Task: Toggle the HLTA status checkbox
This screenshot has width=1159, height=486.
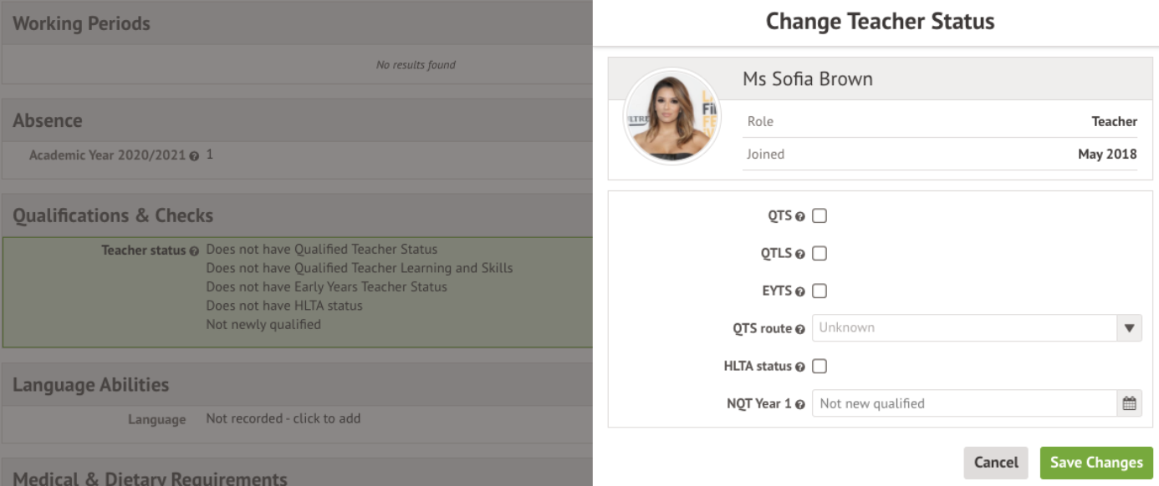Action: [x=819, y=367]
